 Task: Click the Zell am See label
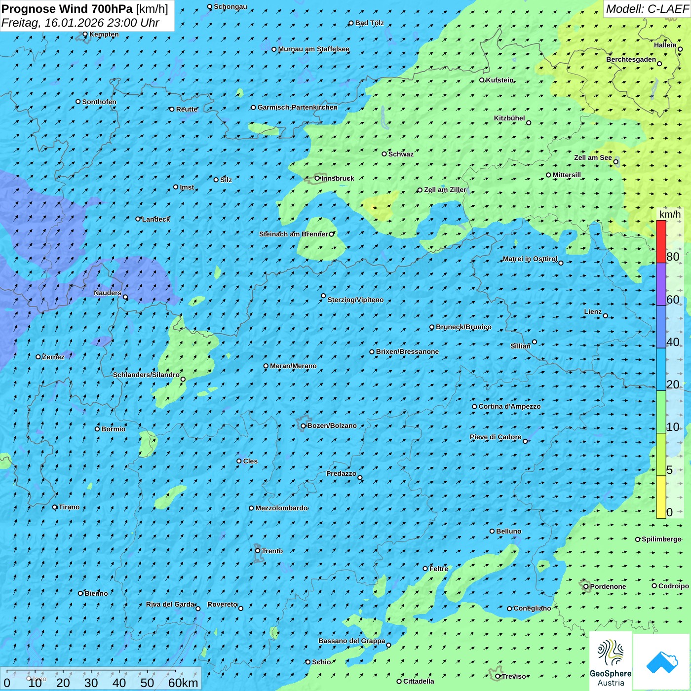(593, 157)
